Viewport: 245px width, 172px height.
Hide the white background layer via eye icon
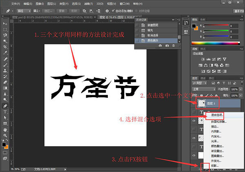[194, 155]
